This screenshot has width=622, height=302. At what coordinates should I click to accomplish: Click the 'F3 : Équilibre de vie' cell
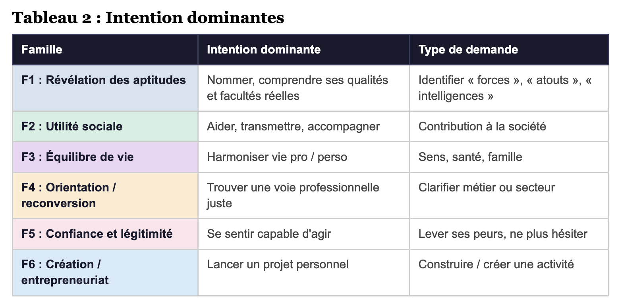(77, 157)
